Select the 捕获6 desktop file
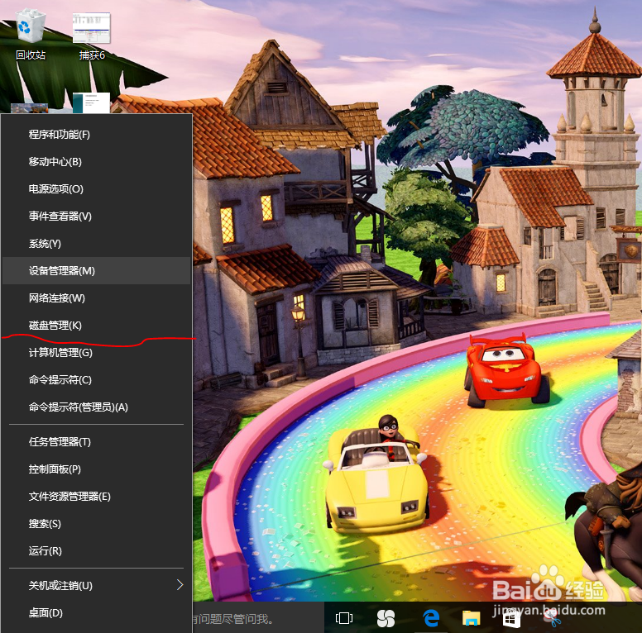The height and width of the screenshot is (633, 642). click(92, 36)
